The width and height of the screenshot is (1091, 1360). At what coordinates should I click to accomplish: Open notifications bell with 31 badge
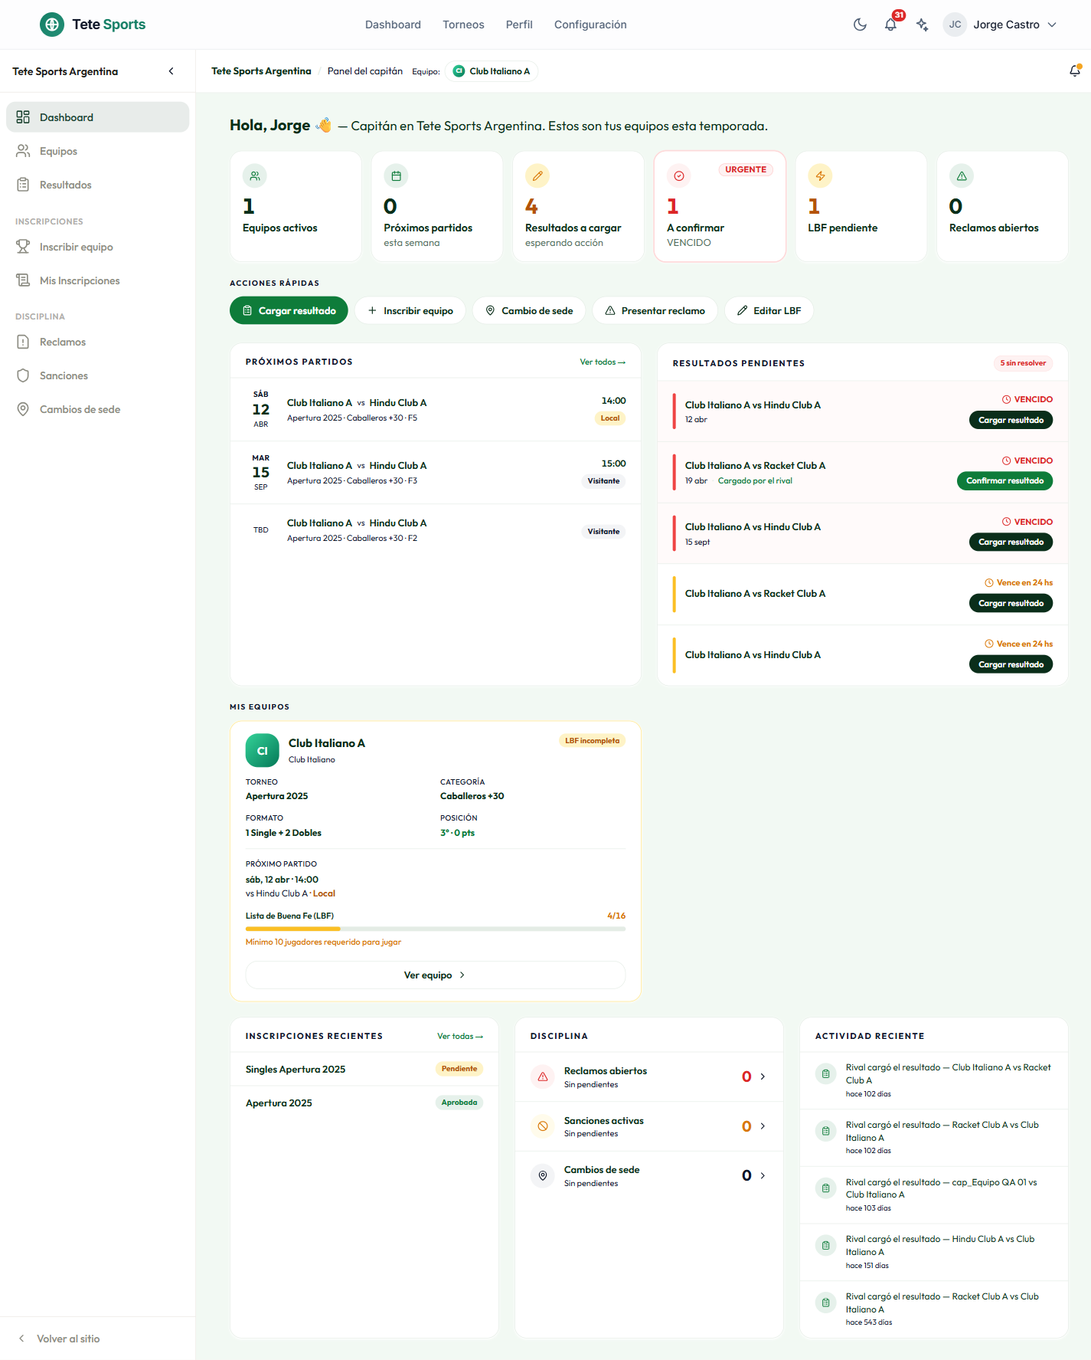(x=891, y=24)
